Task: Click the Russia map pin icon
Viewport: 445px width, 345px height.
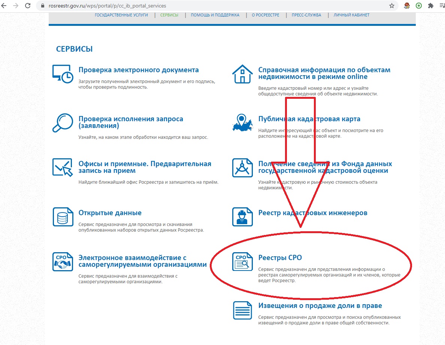Action: pos(242,123)
